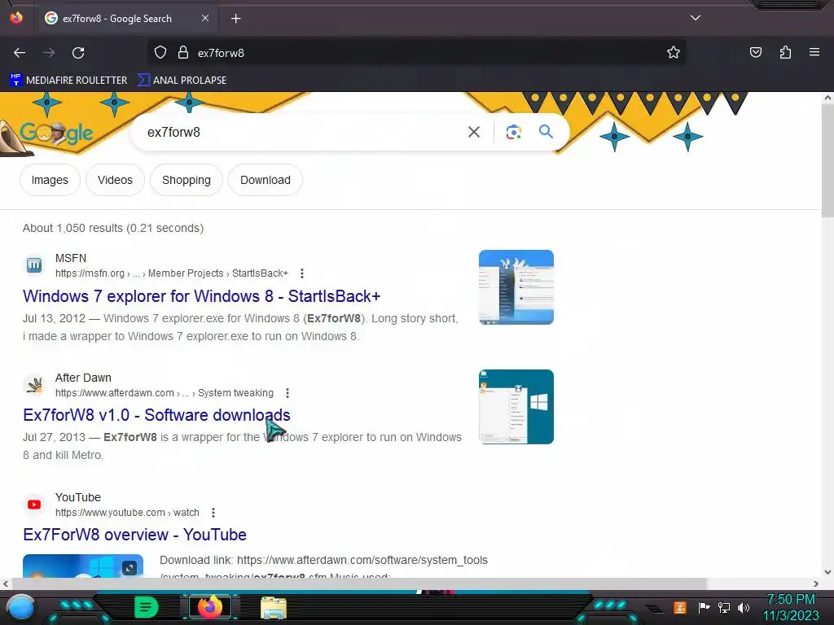Open the Pocket save icon
This screenshot has width=834, height=625.
click(755, 52)
